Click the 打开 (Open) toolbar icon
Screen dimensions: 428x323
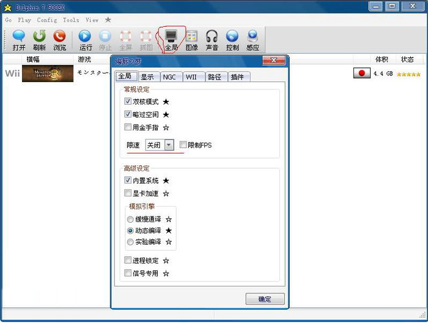pos(19,40)
